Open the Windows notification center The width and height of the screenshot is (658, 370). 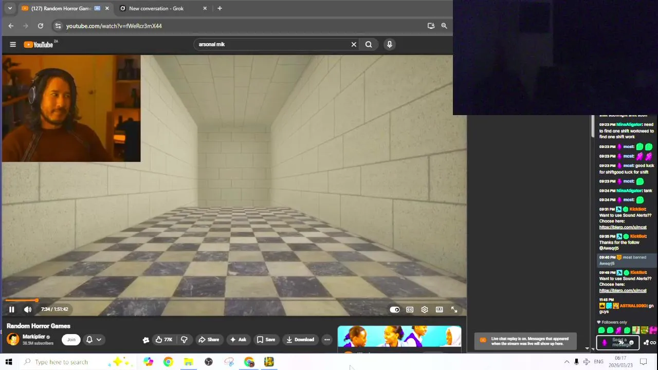click(643, 362)
